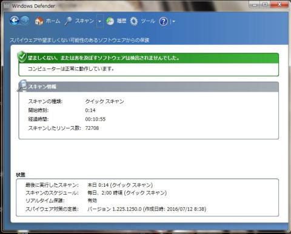
Task: Open the Tools (ツール) gear icon
Action: click(x=134, y=21)
